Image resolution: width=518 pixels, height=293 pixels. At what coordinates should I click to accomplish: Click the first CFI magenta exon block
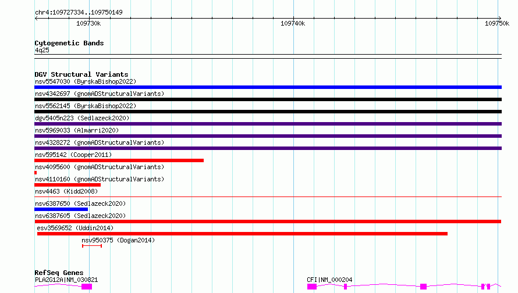[312, 287]
